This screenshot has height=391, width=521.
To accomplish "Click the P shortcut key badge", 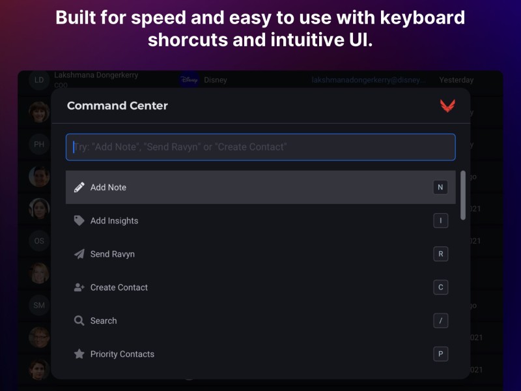I will [x=441, y=354].
